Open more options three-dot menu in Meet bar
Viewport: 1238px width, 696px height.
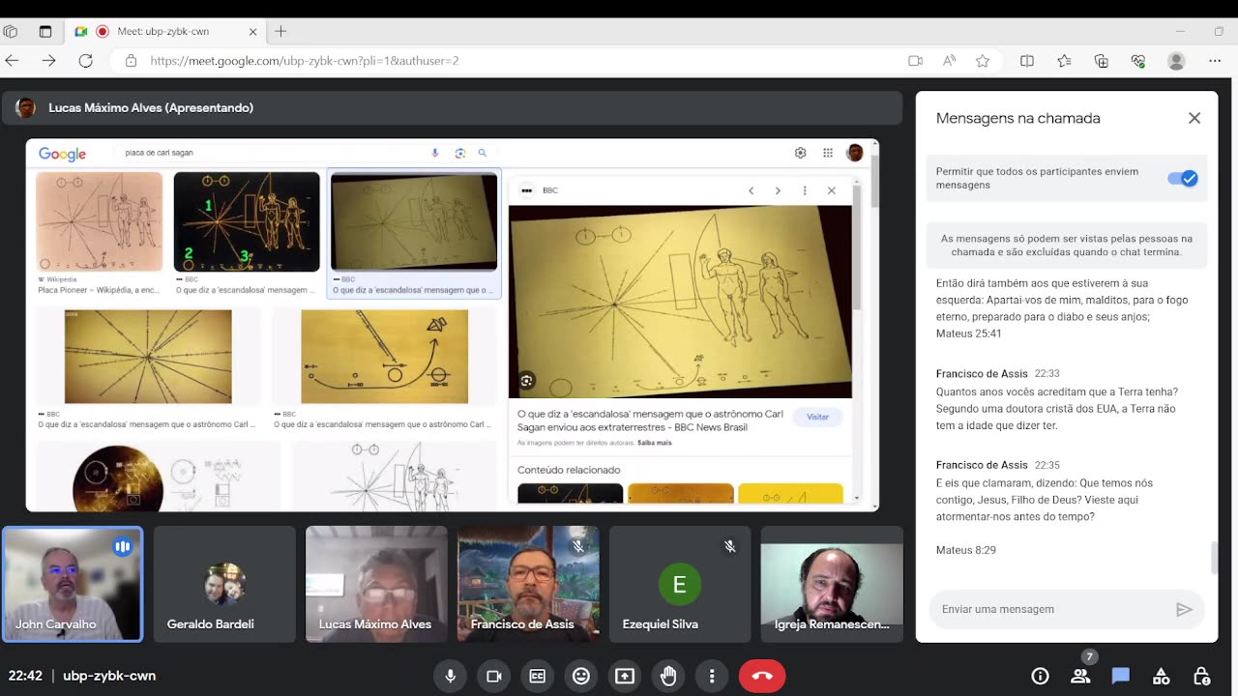pos(712,676)
